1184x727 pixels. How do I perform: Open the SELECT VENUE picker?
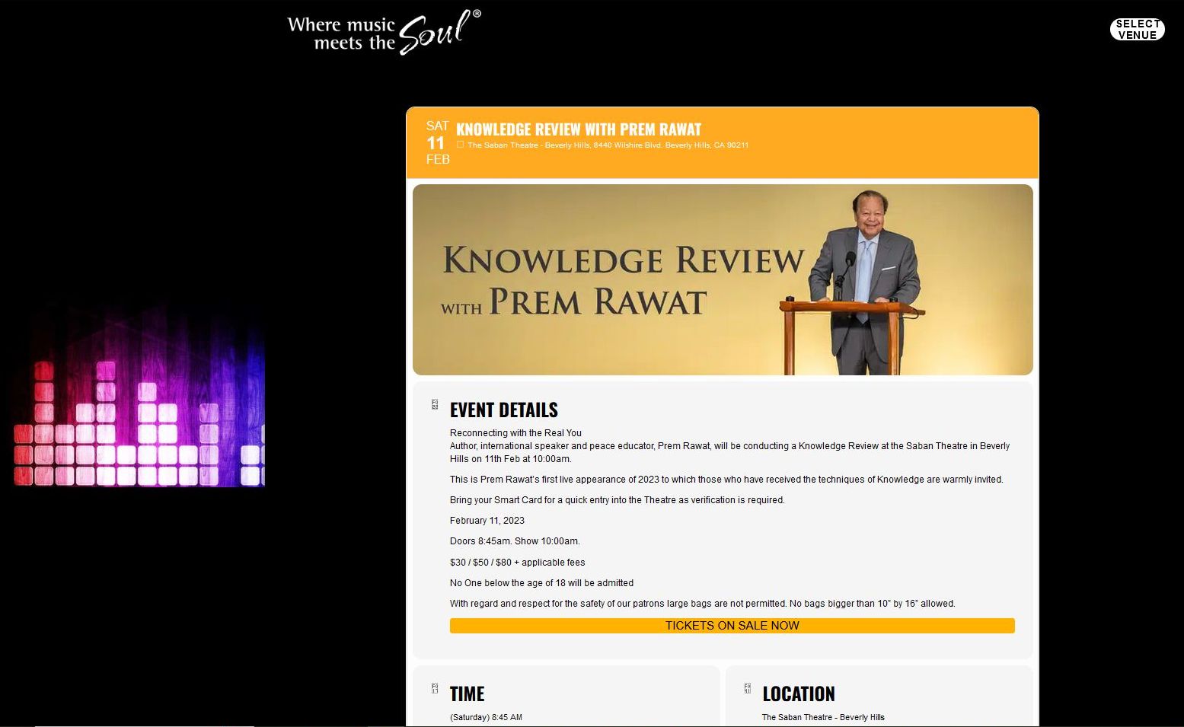[x=1137, y=29]
